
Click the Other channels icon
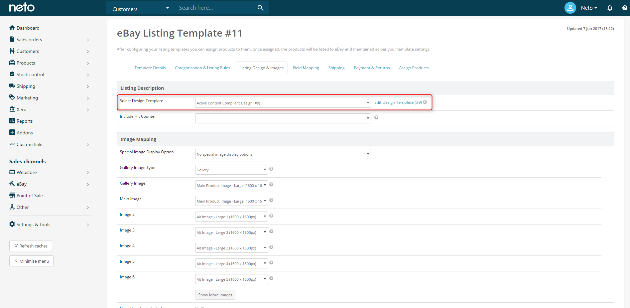click(12, 207)
